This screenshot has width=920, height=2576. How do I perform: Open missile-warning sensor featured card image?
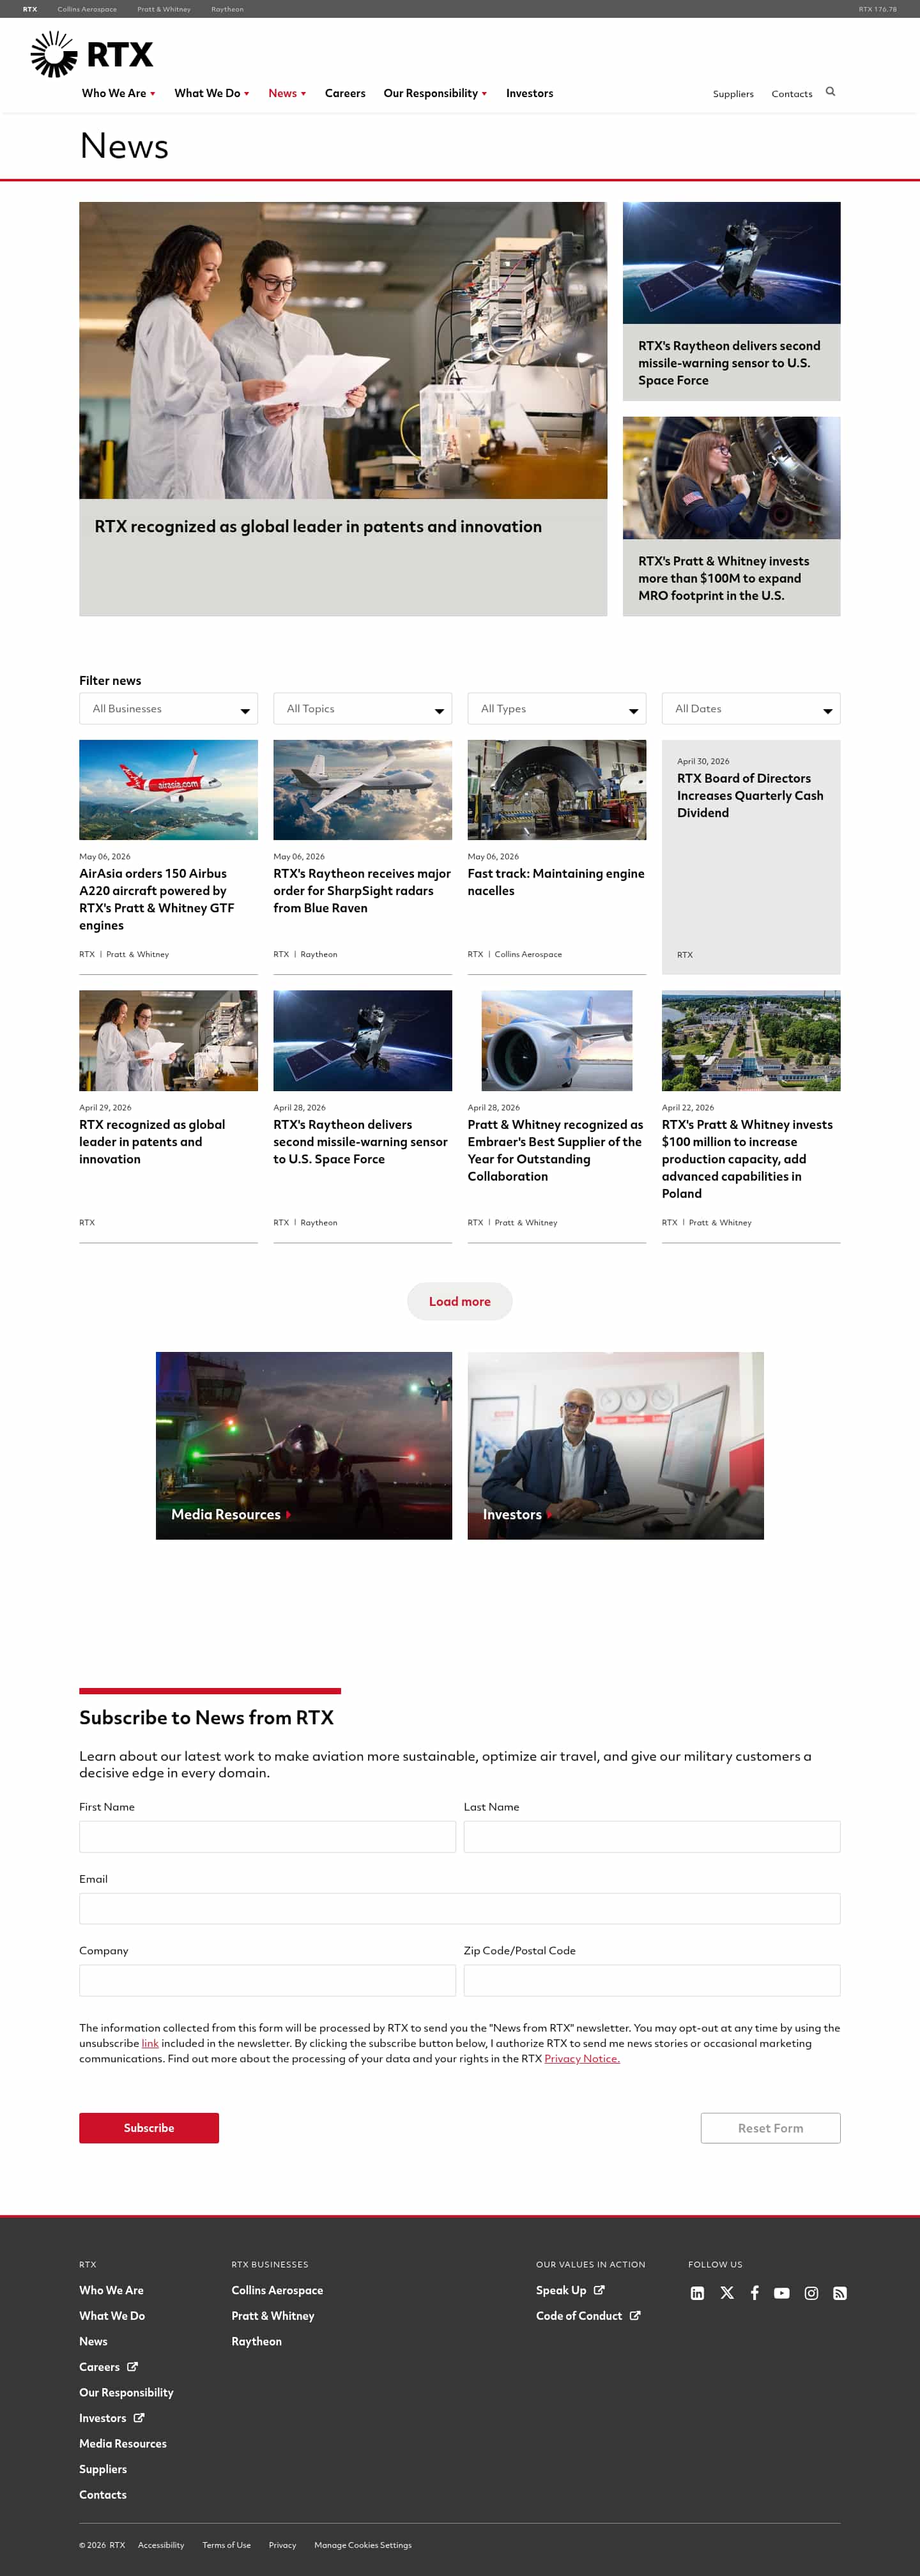731,262
